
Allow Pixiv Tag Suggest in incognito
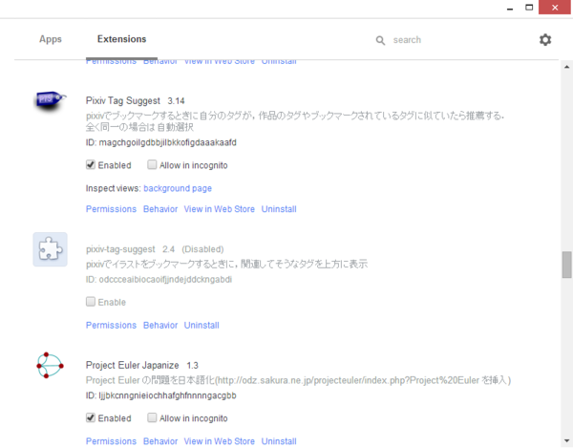click(152, 165)
